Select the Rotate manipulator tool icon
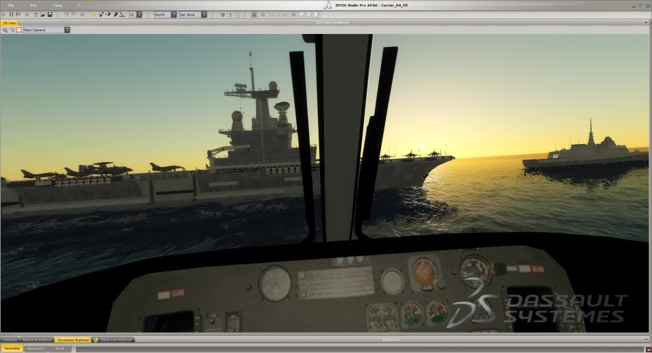Screen dimensions: 652x353 pos(108,14)
